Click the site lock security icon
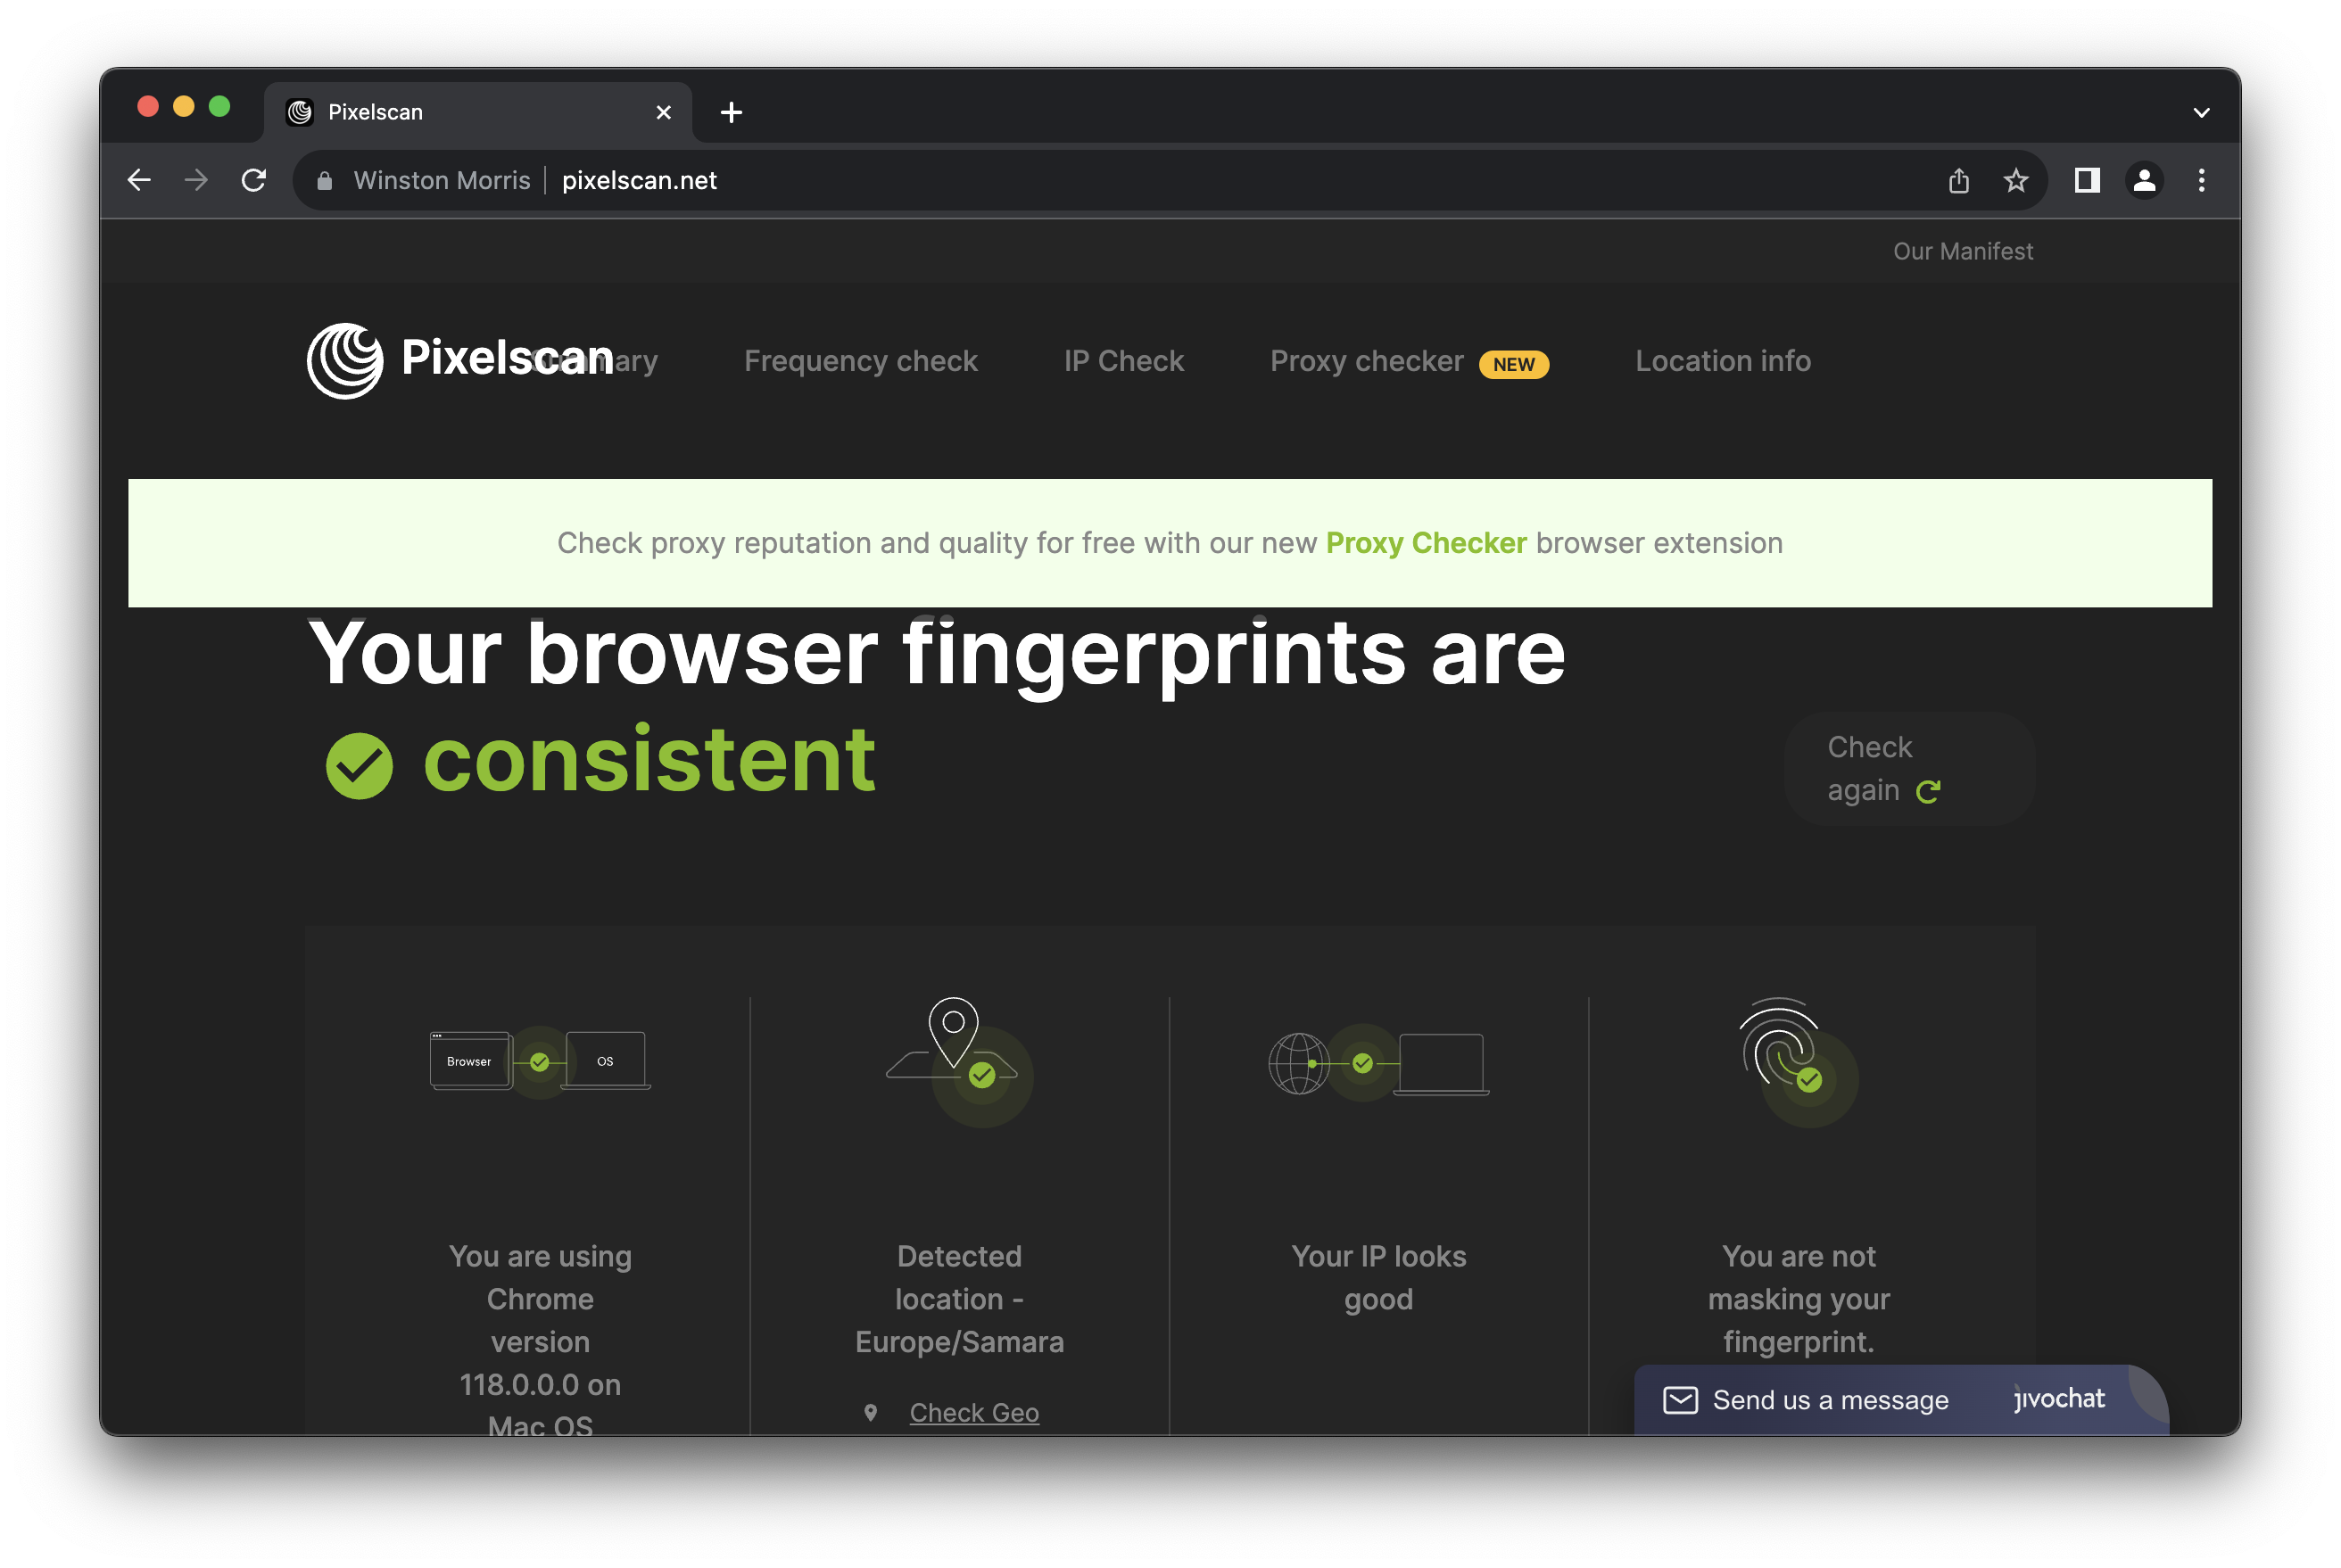Viewport: 2341px width, 1568px height. 324,180
